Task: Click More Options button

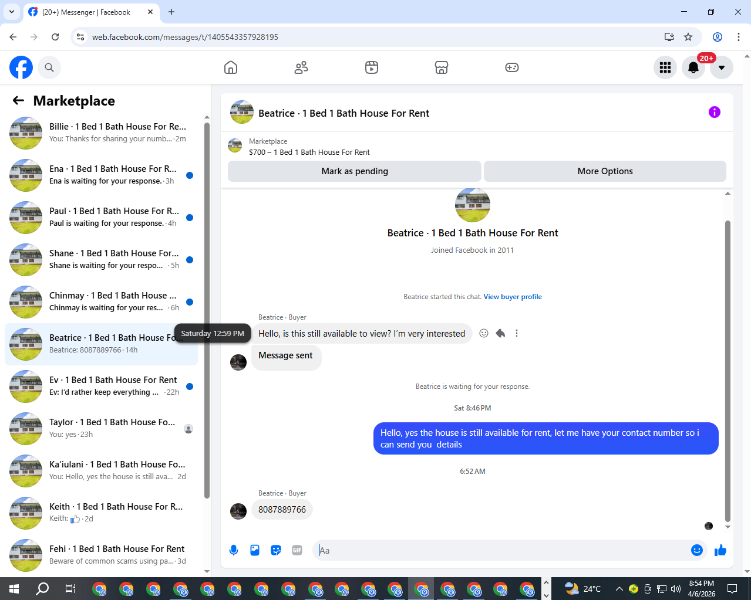Action: point(605,171)
